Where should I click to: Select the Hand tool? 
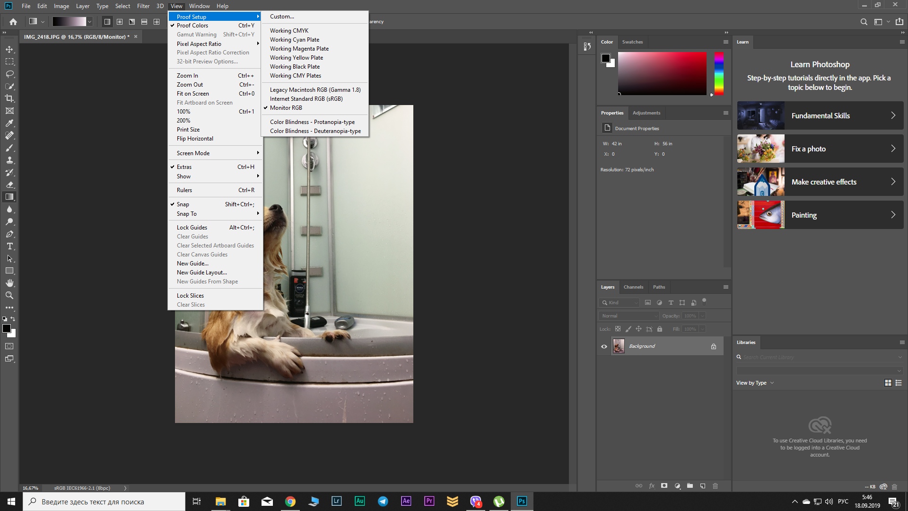click(x=9, y=283)
